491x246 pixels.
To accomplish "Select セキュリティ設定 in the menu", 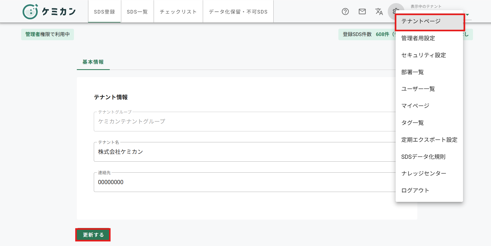I will click(x=429, y=55).
